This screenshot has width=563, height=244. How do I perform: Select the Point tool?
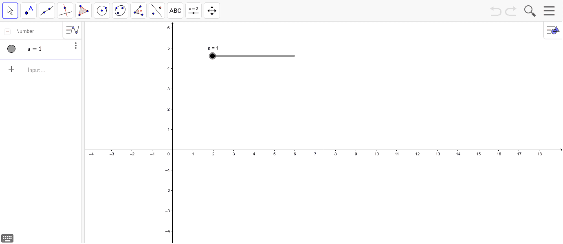[x=29, y=11]
